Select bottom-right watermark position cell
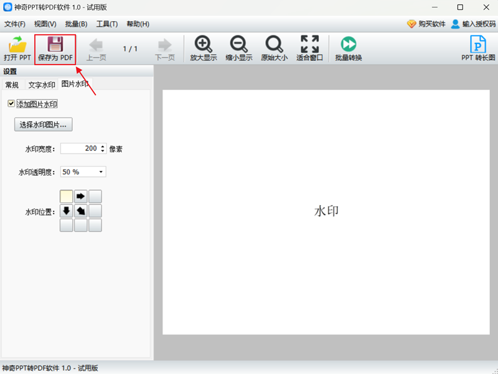498x374 pixels. [95, 226]
